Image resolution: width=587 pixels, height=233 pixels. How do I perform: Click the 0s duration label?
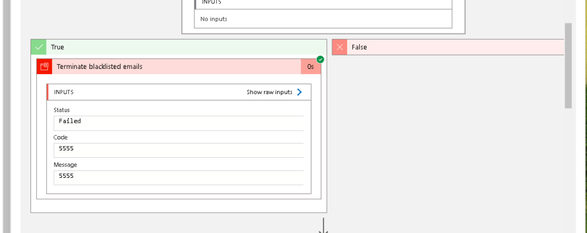click(x=311, y=67)
